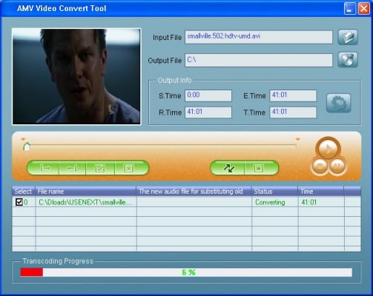Image resolution: width=373 pixels, height=296 pixels.
Task: Click the Select column header
Action: click(x=24, y=192)
